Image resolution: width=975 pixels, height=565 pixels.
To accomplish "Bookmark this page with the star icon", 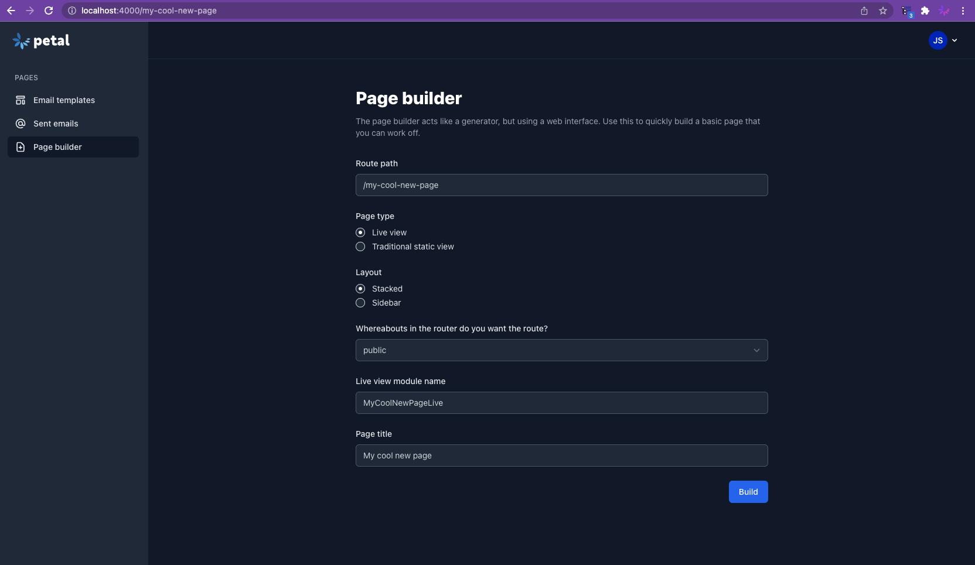I will coord(883,11).
